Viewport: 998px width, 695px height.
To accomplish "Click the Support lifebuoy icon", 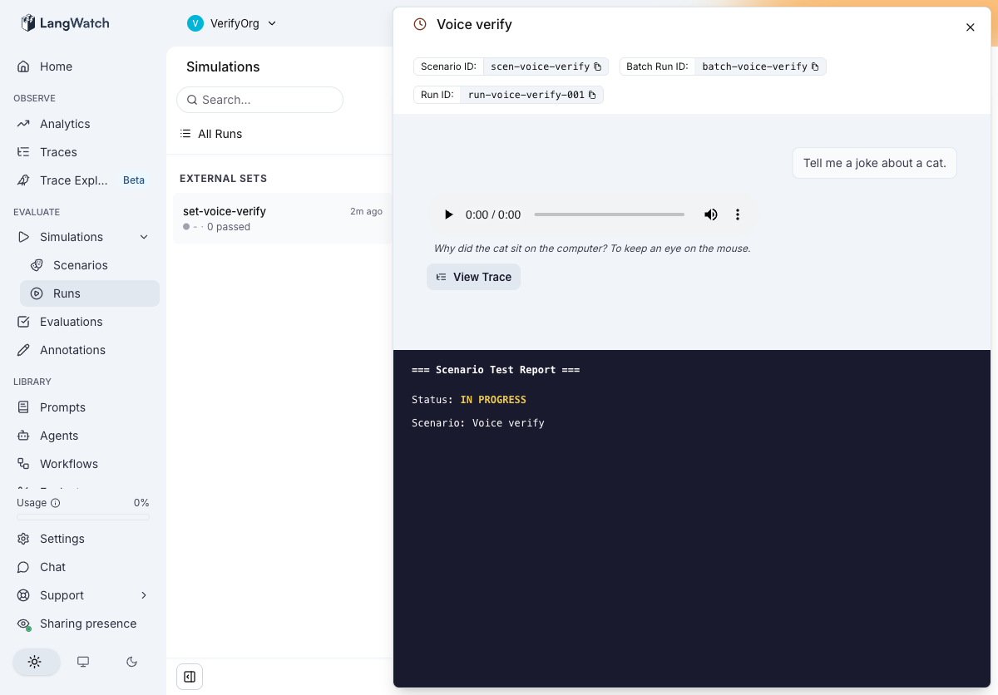I will (23, 595).
